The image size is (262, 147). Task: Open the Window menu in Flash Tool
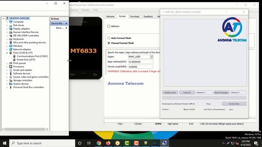(86, 10)
